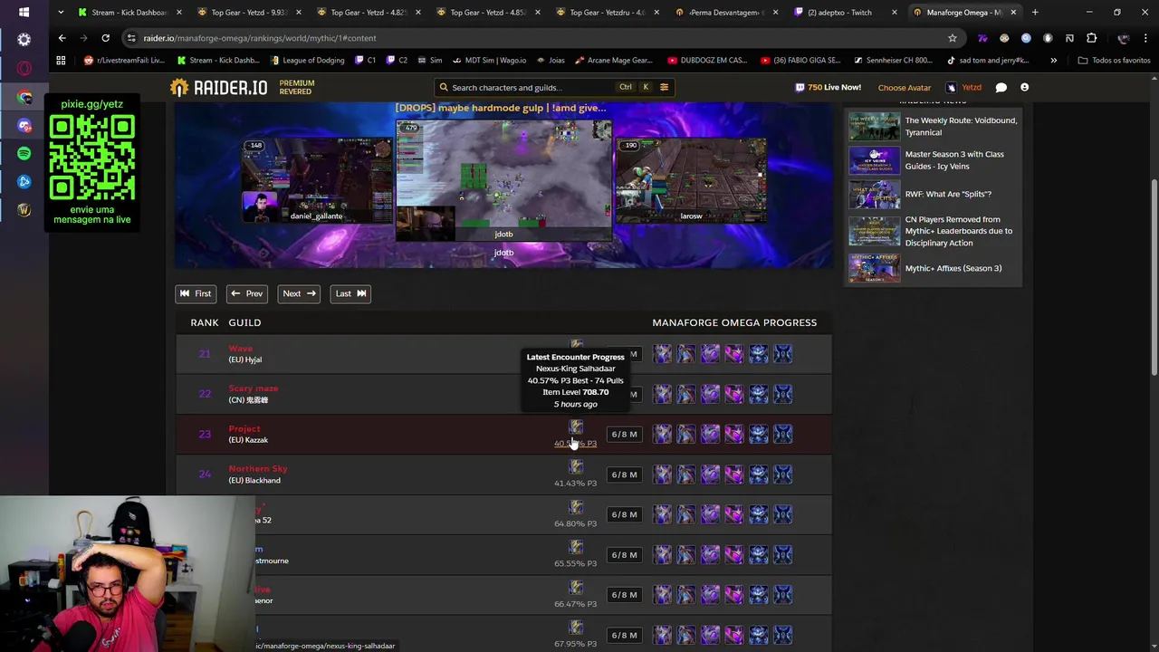Viewport: 1159px width, 652px height.
Task: Open The Weekly Route: Voidbound article
Action: [x=961, y=126]
